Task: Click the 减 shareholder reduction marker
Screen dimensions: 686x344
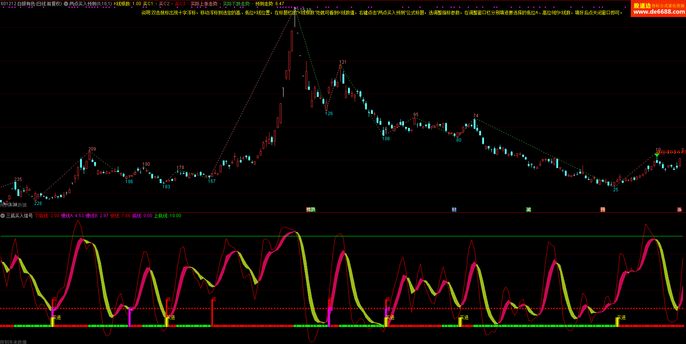Action: click(528, 209)
